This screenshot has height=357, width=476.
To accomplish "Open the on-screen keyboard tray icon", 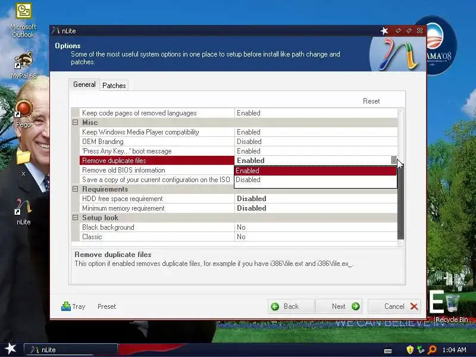I will (x=388, y=350).
